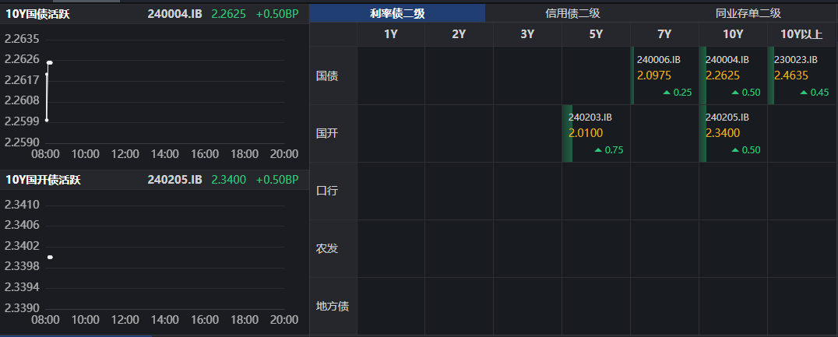Click the data point on 10Y国开债 chart

tap(50, 257)
